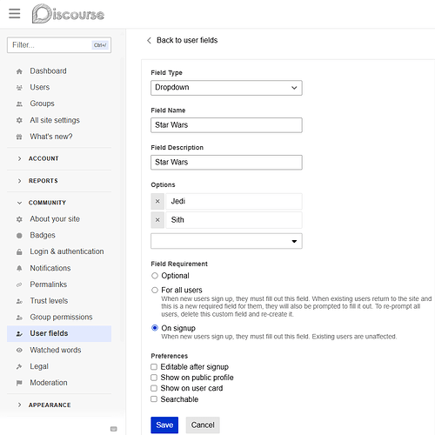Remove the Jedi option with X
This screenshot has height=435, width=435.
coord(157,201)
